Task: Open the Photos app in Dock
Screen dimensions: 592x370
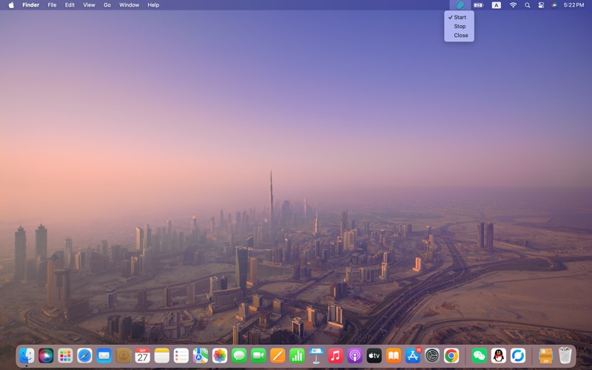Action: click(x=220, y=356)
